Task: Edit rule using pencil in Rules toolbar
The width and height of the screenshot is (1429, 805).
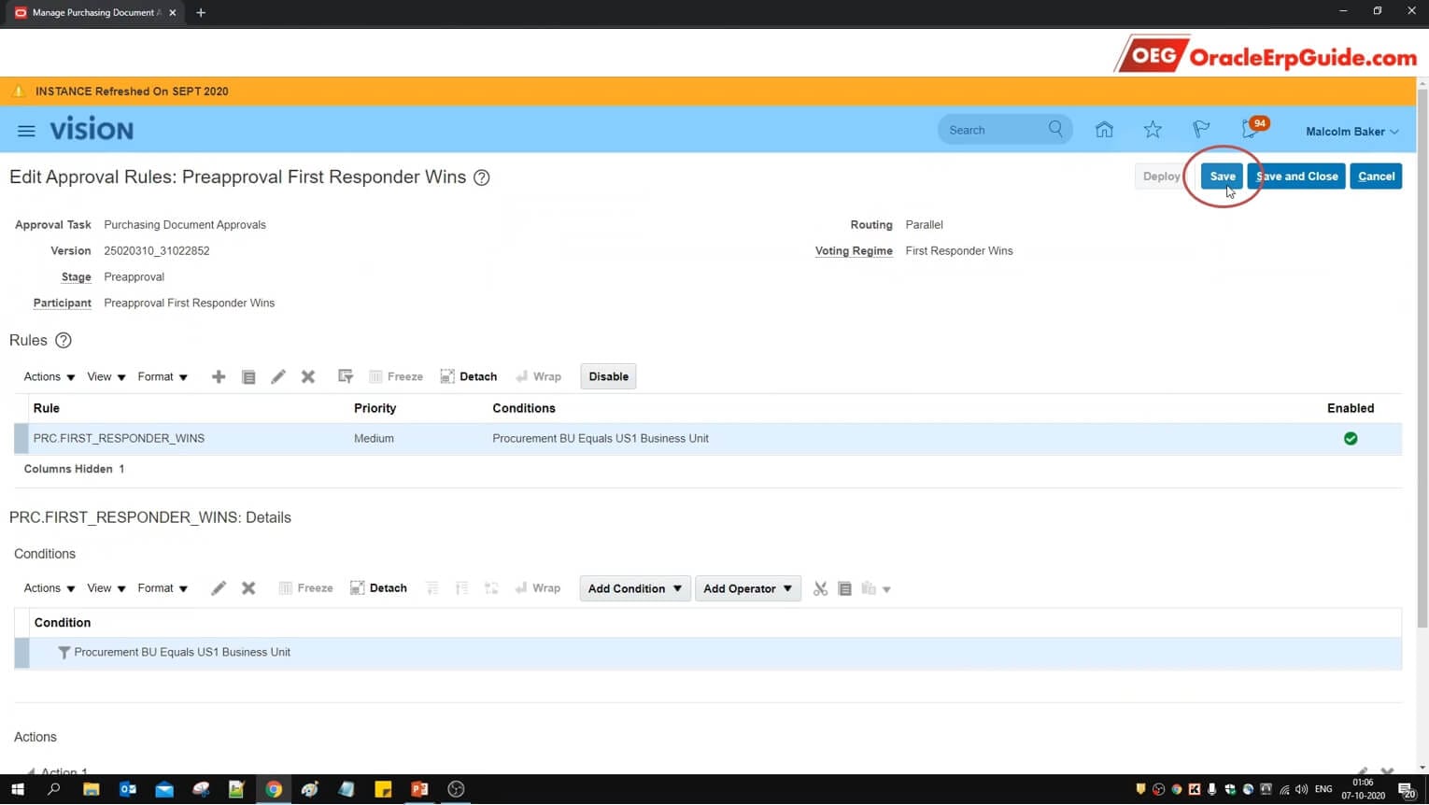Action: point(278,376)
